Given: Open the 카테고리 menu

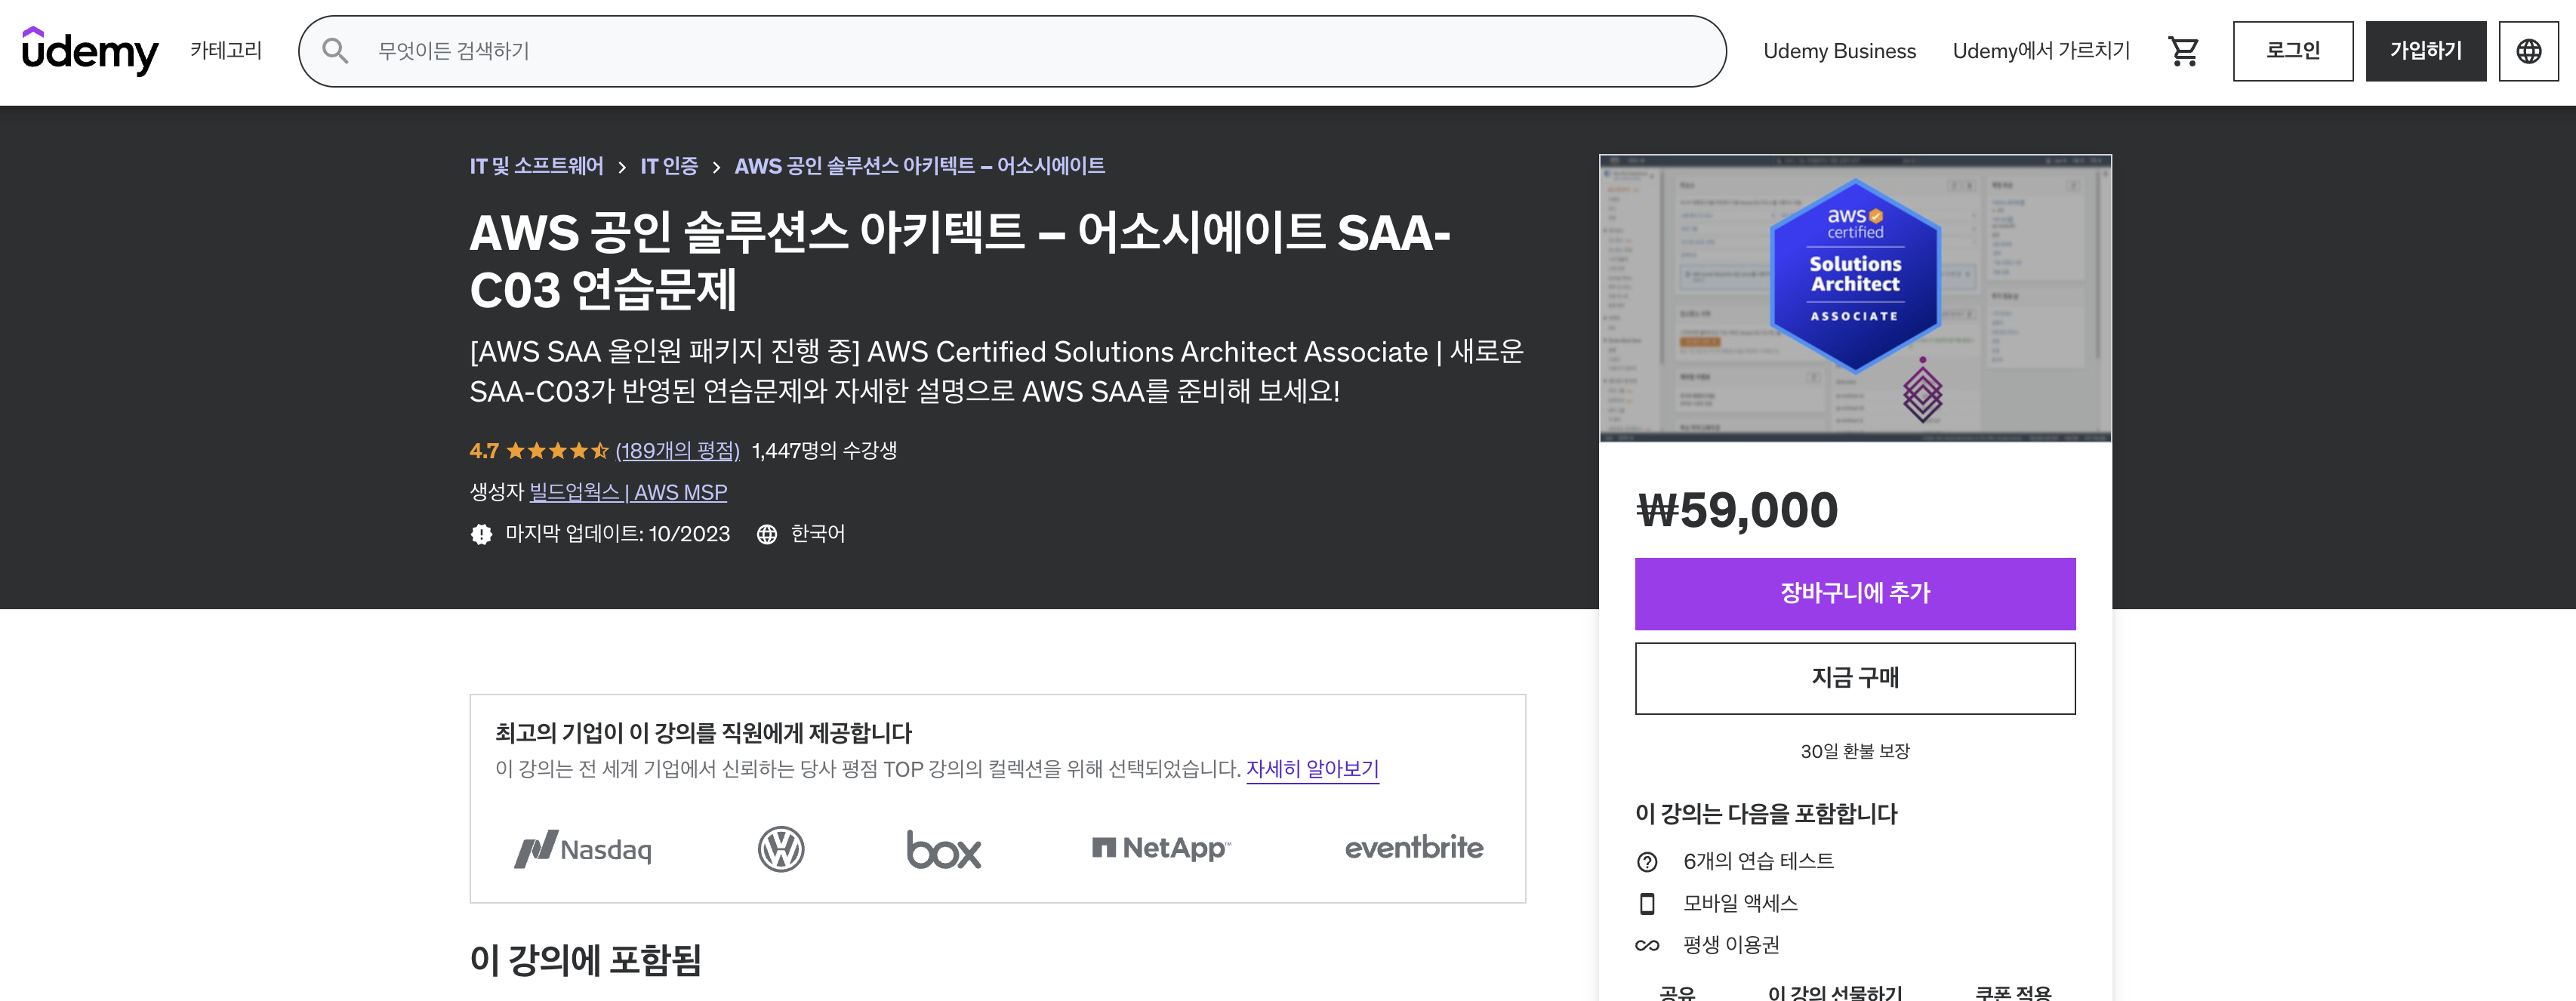Looking at the screenshot, I should pos(226,51).
